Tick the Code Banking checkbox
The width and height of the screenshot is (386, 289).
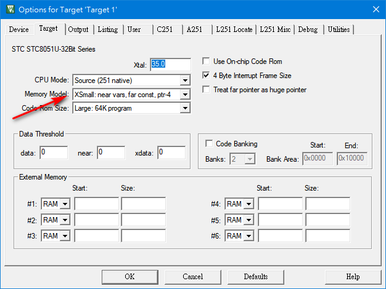pos(209,143)
